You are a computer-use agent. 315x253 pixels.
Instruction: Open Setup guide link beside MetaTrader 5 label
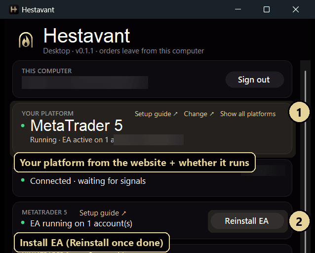pyautogui.click(x=103, y=213)
